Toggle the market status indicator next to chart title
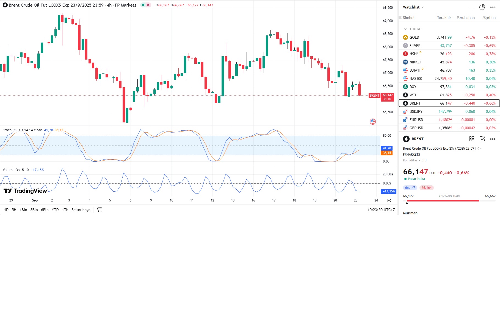This screenshot has width=500, height=311. pyautogui.click(x=145, y=5)
